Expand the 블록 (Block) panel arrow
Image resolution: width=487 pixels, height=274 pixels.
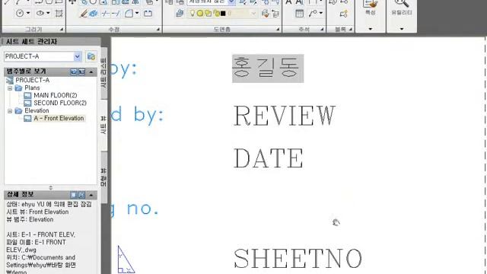[x=350, y=29]
